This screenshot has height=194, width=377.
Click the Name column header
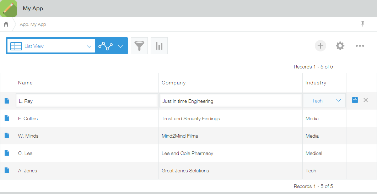point(25,83)
